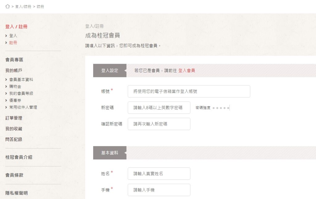The height and width of the screenshot is (199, 316).
Task: View 隱私權聲明 page
Action: pos(16,193)
